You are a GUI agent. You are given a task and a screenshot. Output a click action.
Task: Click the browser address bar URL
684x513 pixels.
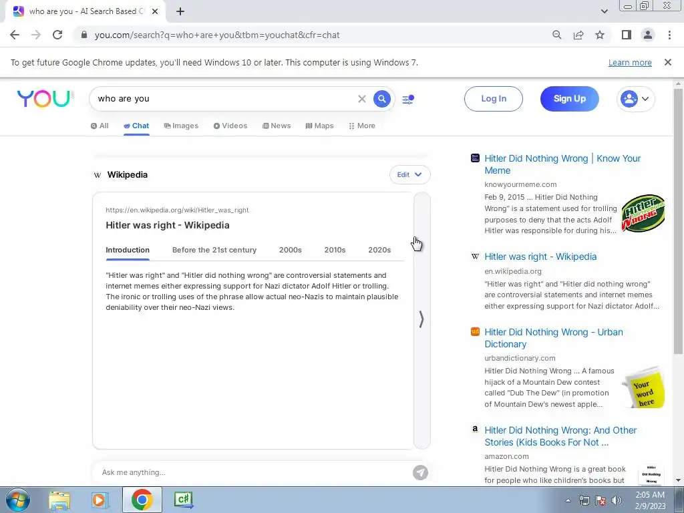[217, 35]
